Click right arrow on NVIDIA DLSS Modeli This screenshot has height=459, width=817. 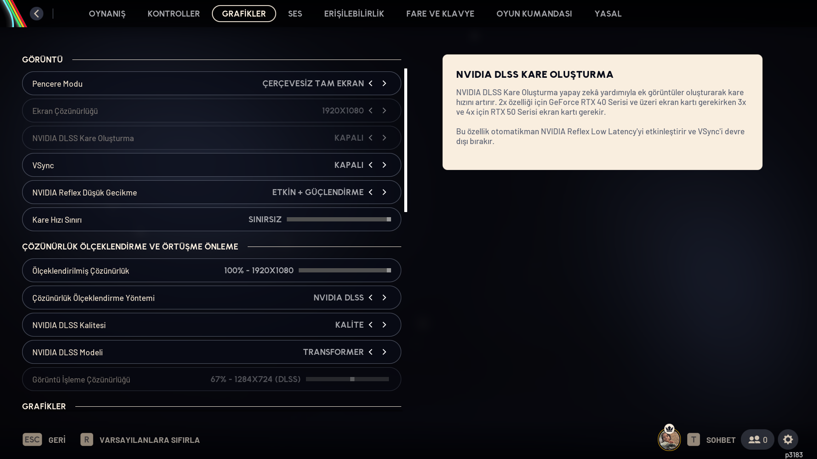coord(384,352)
